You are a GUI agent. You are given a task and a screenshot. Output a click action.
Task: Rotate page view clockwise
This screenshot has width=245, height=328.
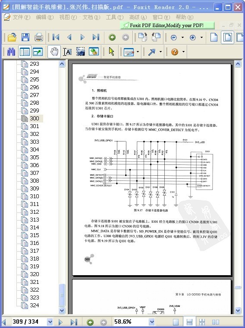143,38
